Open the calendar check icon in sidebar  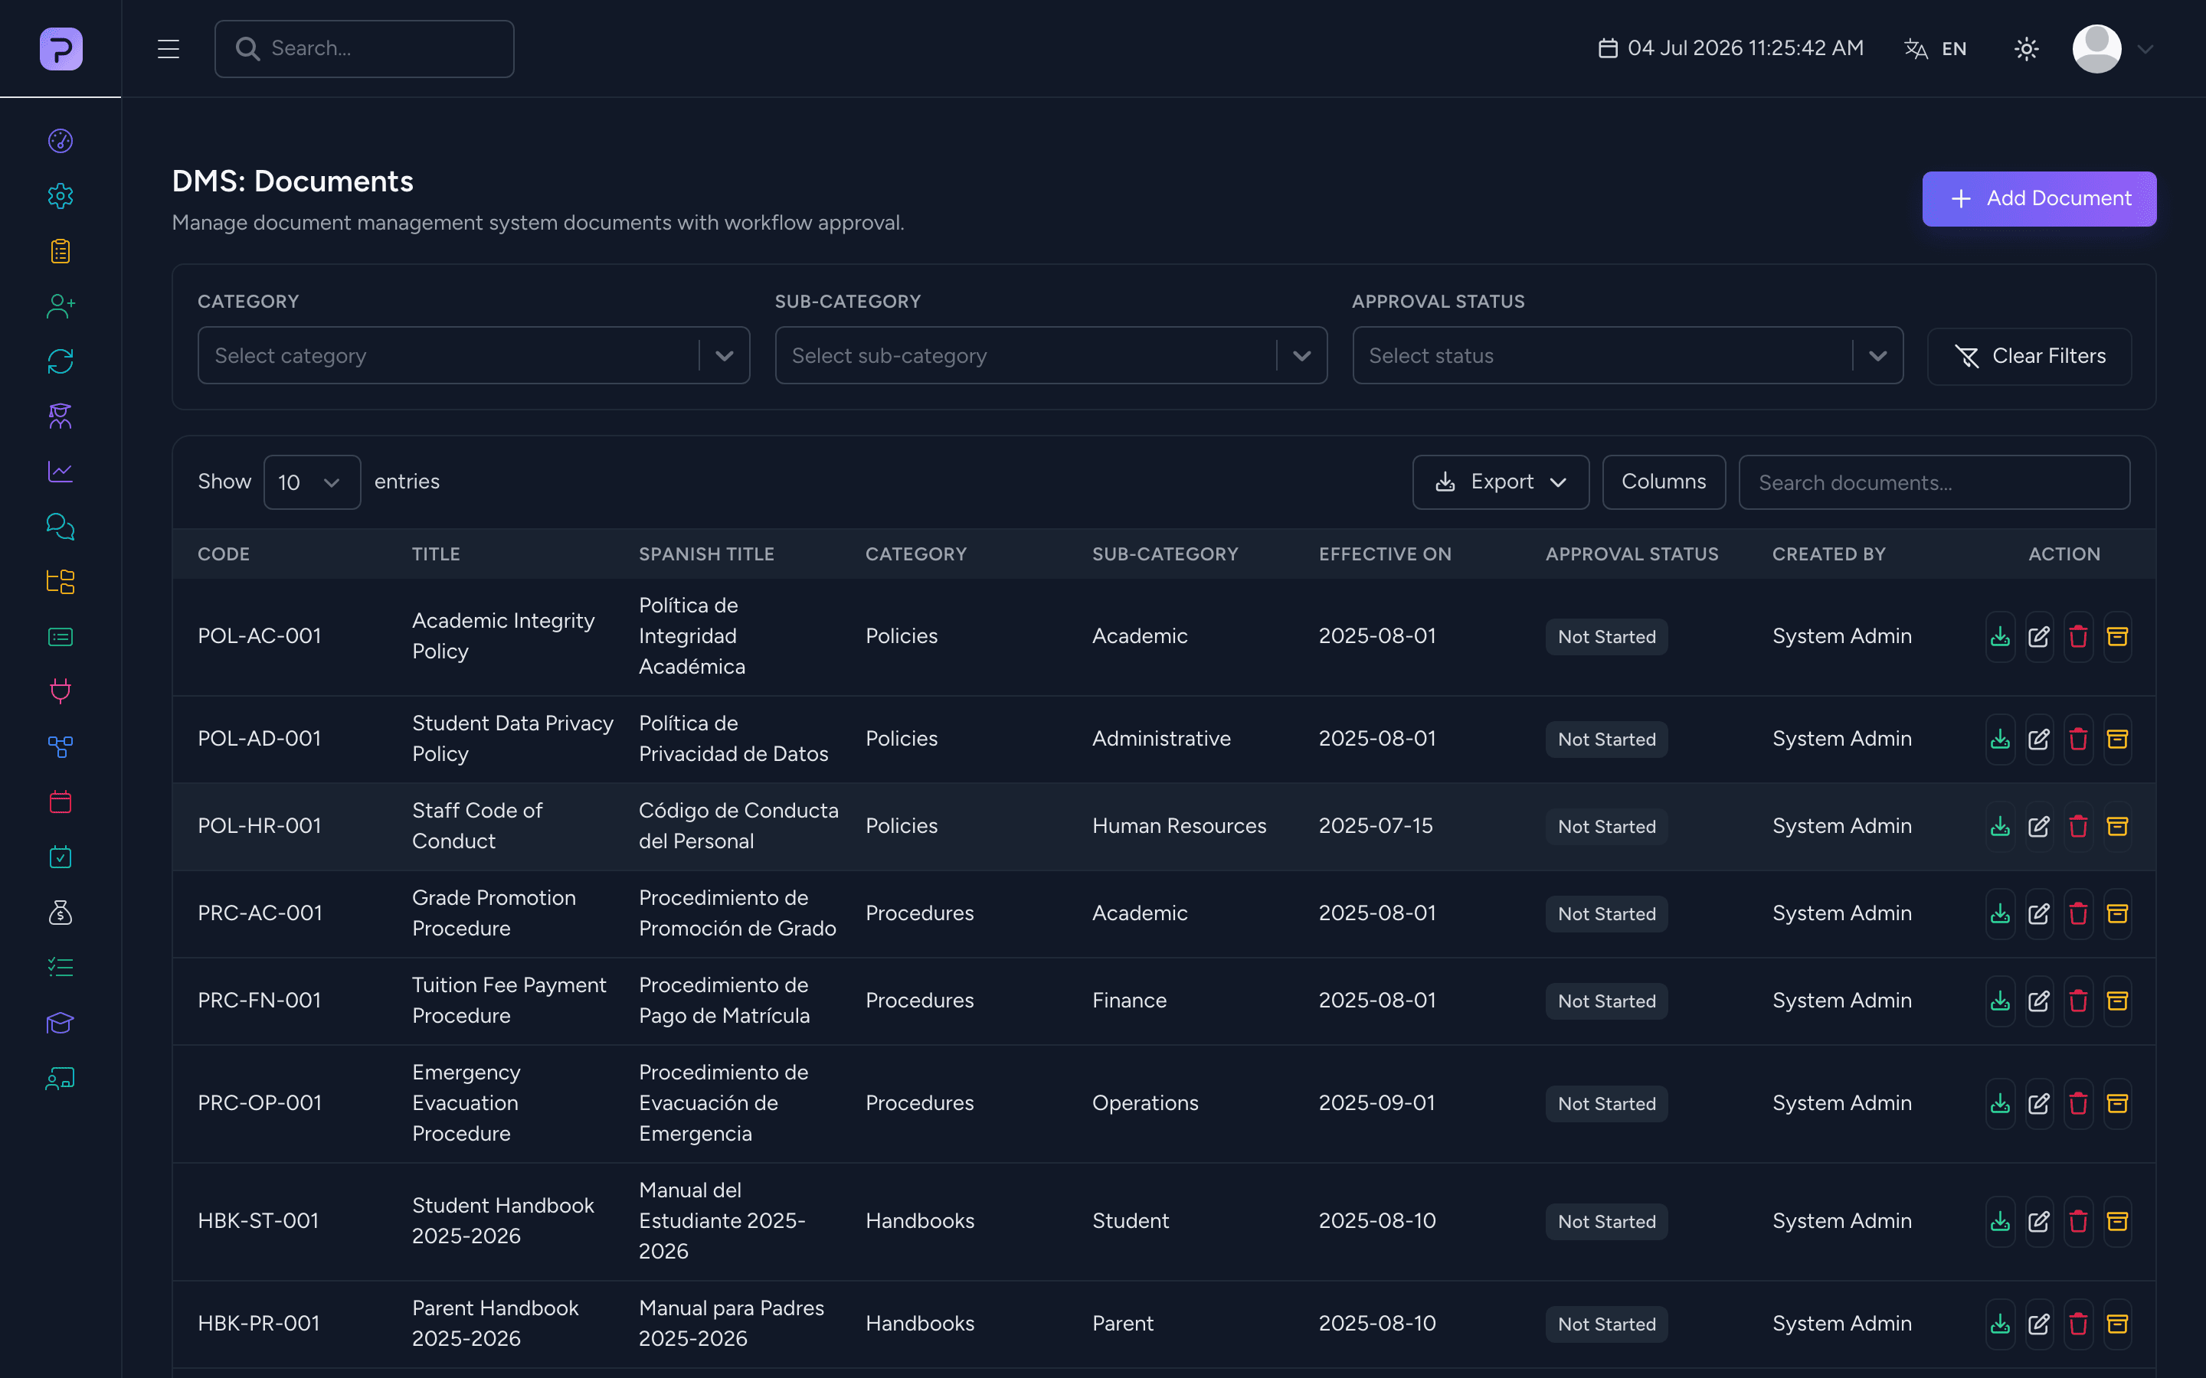point(61,857)
